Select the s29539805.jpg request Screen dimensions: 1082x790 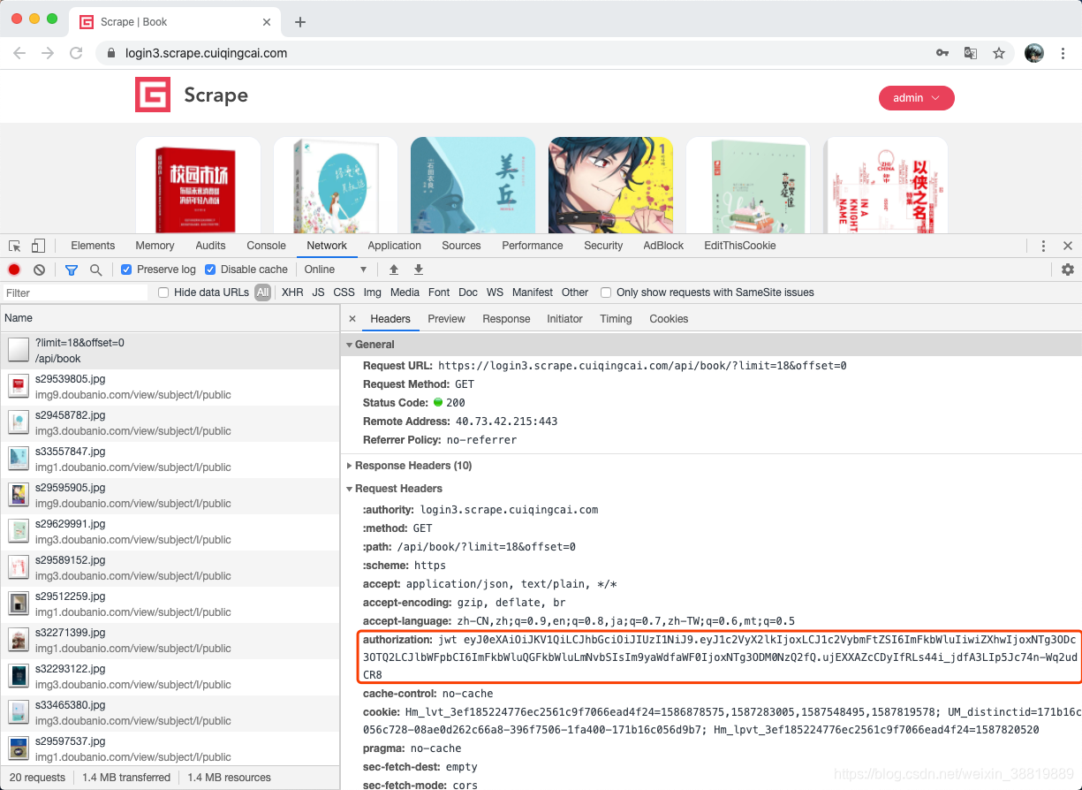(x=170, y=387)
